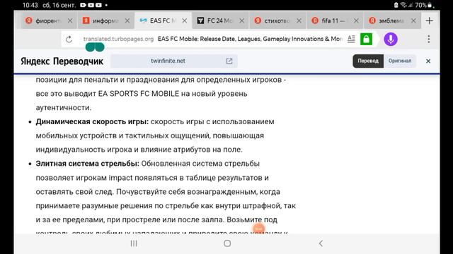This screenshot has width=453, height=254.
Task: Switch to the фиорент browser tab
Action: [48, 20]
